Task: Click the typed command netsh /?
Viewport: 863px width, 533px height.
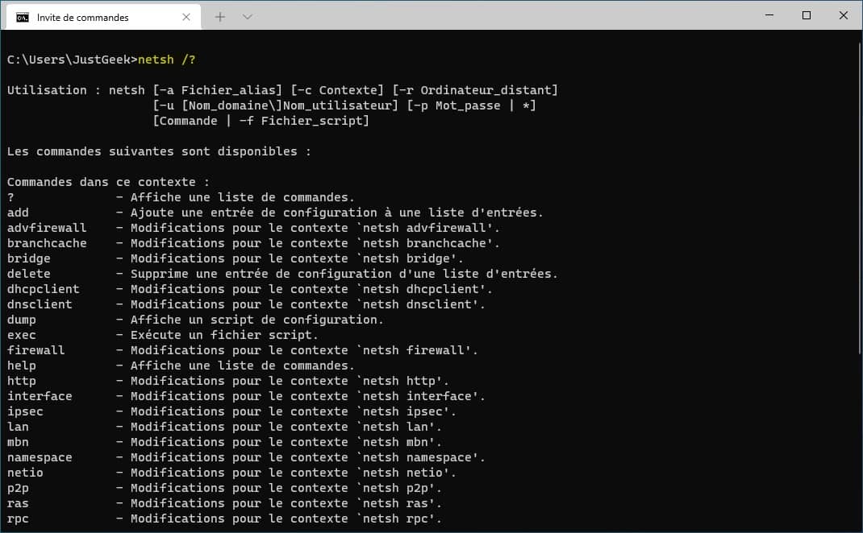Action: tap(166, 60)
